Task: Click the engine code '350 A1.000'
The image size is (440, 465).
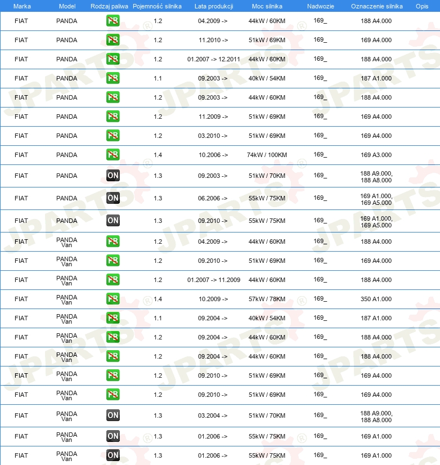Action: (x=376, y=299)
